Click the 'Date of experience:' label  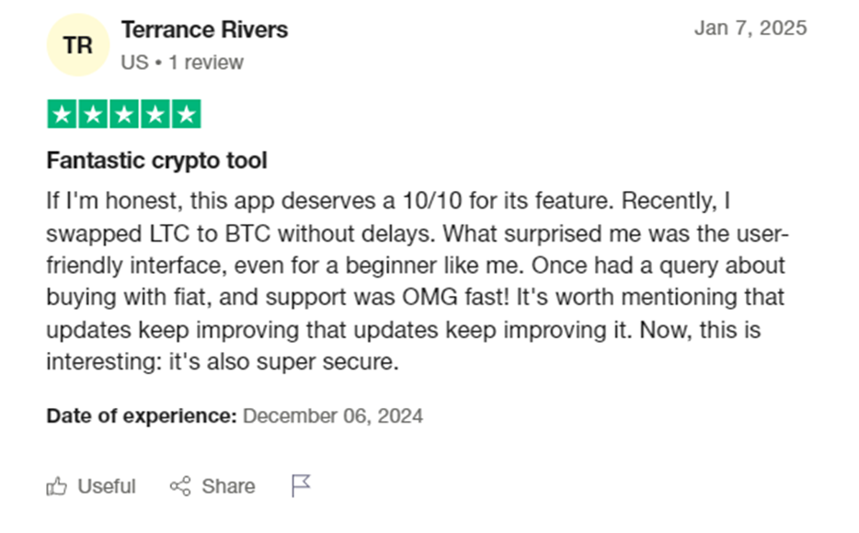pyautogui.click(x=142, y=416)
